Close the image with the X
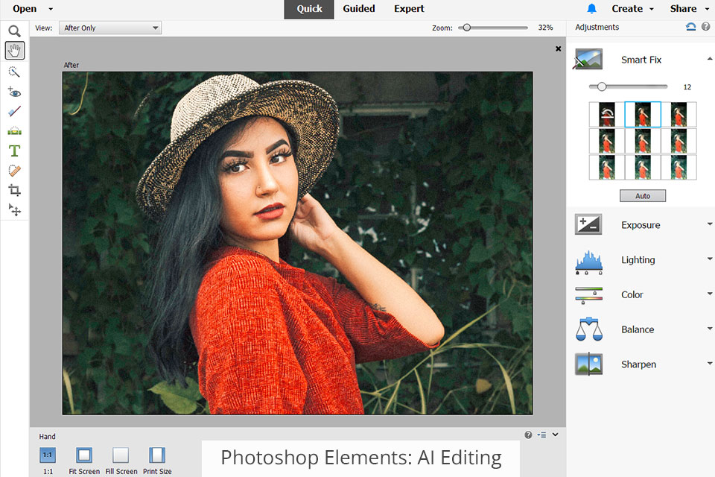 (x=558, y=49)
